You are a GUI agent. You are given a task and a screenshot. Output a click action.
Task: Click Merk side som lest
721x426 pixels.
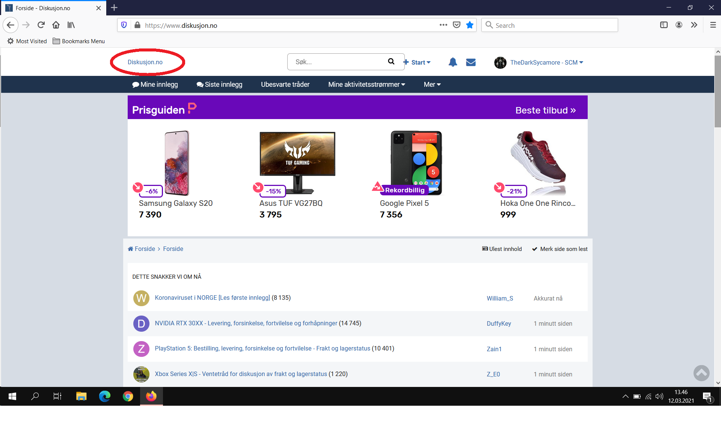560,249
